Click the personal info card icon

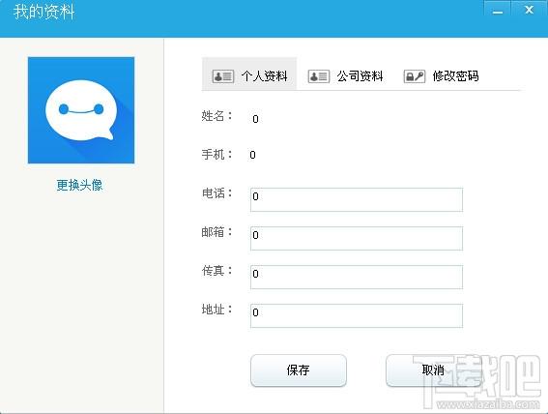[x=222, y=76]
